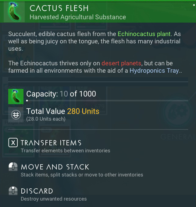The image size is (196, 207).
Task: Choose Move and Stack
Action: coord(76,170)
